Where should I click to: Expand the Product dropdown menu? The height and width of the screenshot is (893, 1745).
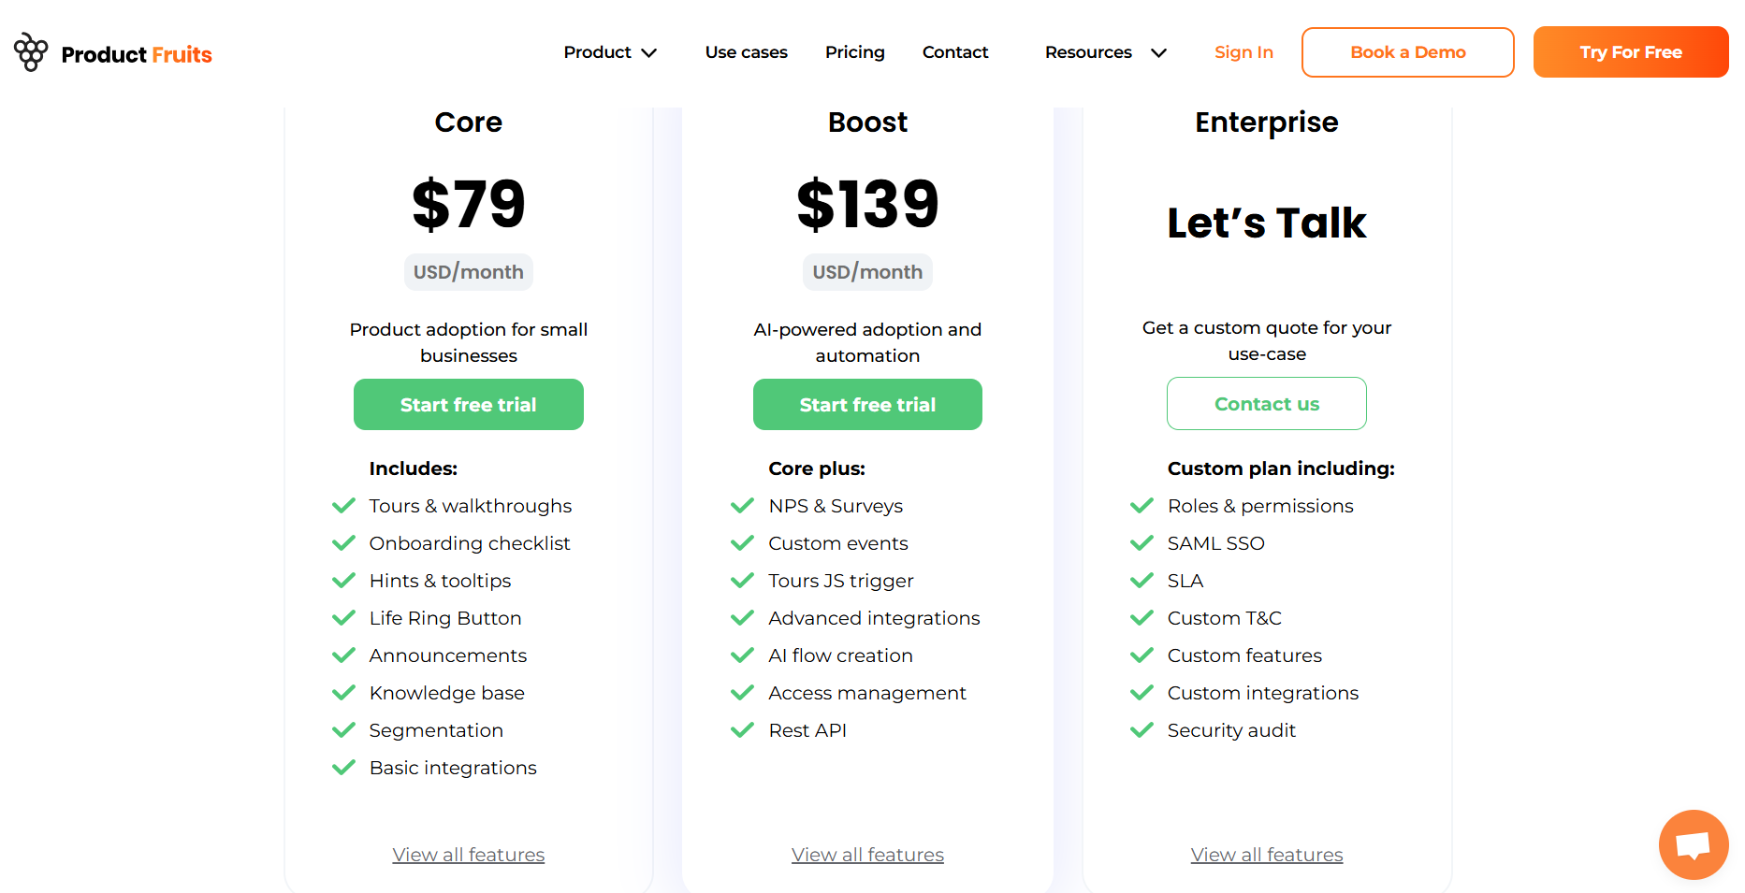pyautogui.click(x=610, y=52)
